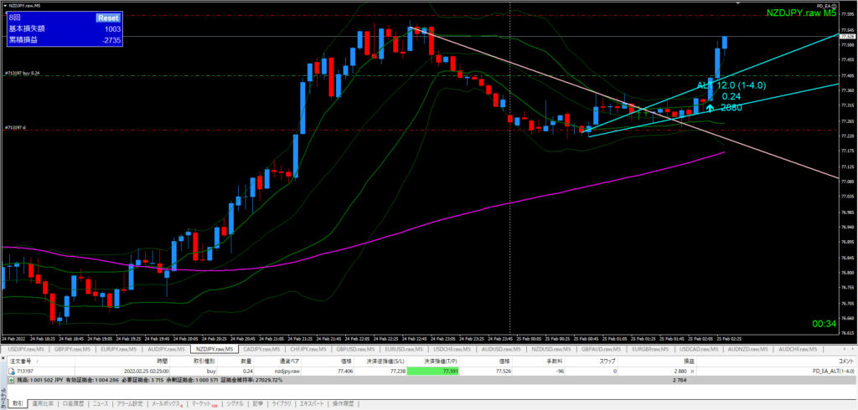
Task: Open the EURJPY.raw,M5 chart tab
Action: tap(119, 349)
